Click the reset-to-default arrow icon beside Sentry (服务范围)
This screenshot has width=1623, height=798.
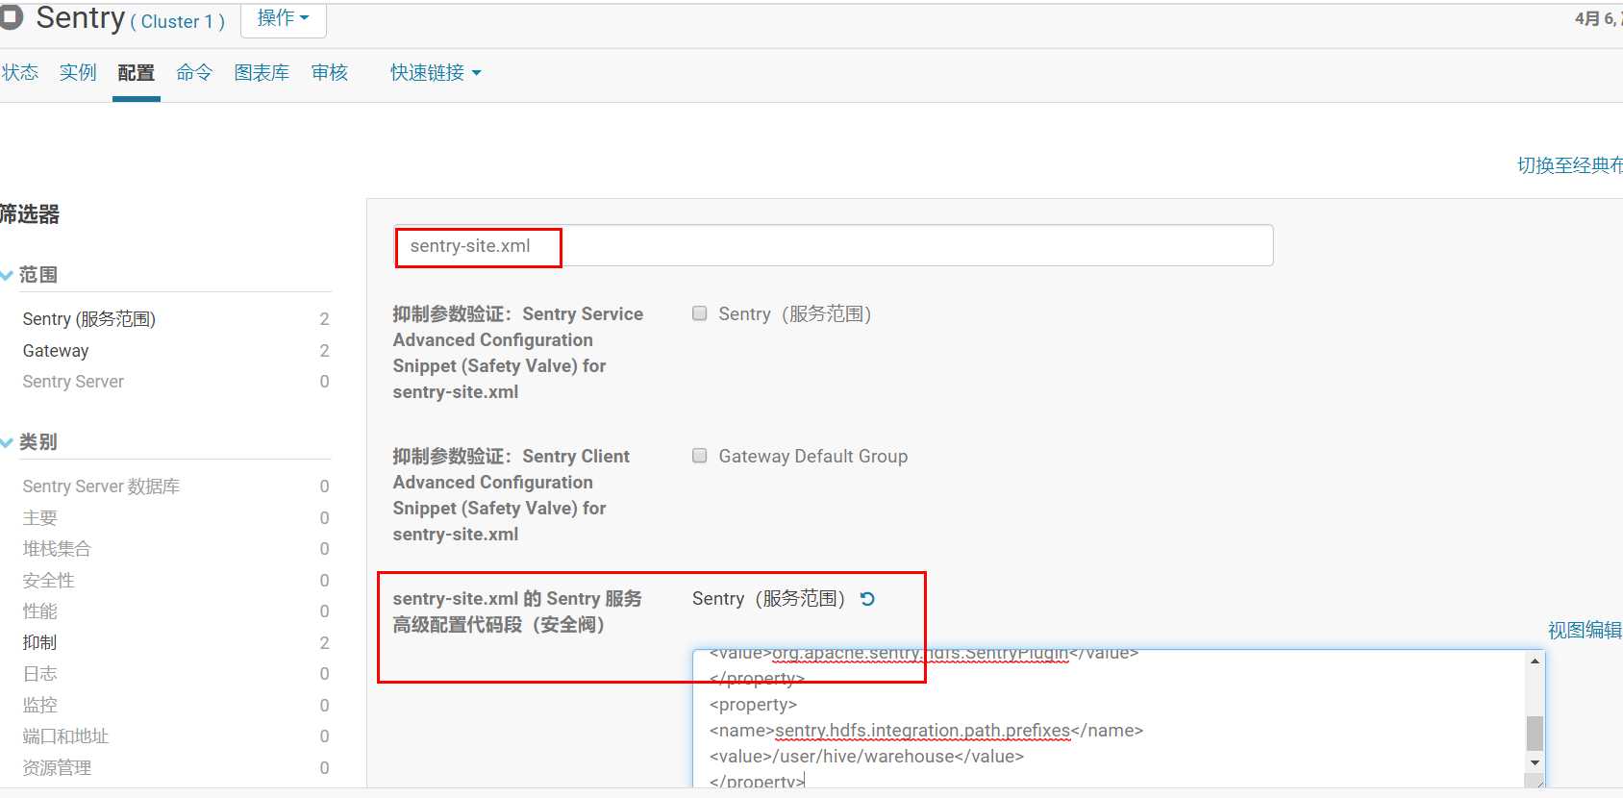(x=867, y=599)
